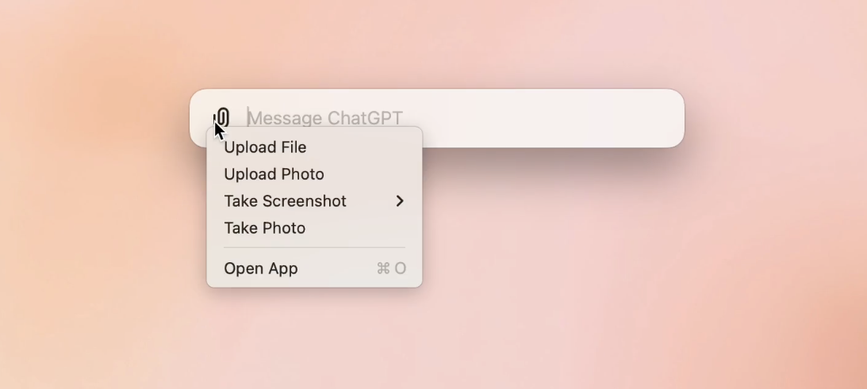The height and width of the screenshot is (389, 867).
Task: Select Upload File from the attachment menu
Action: point(265,147)
